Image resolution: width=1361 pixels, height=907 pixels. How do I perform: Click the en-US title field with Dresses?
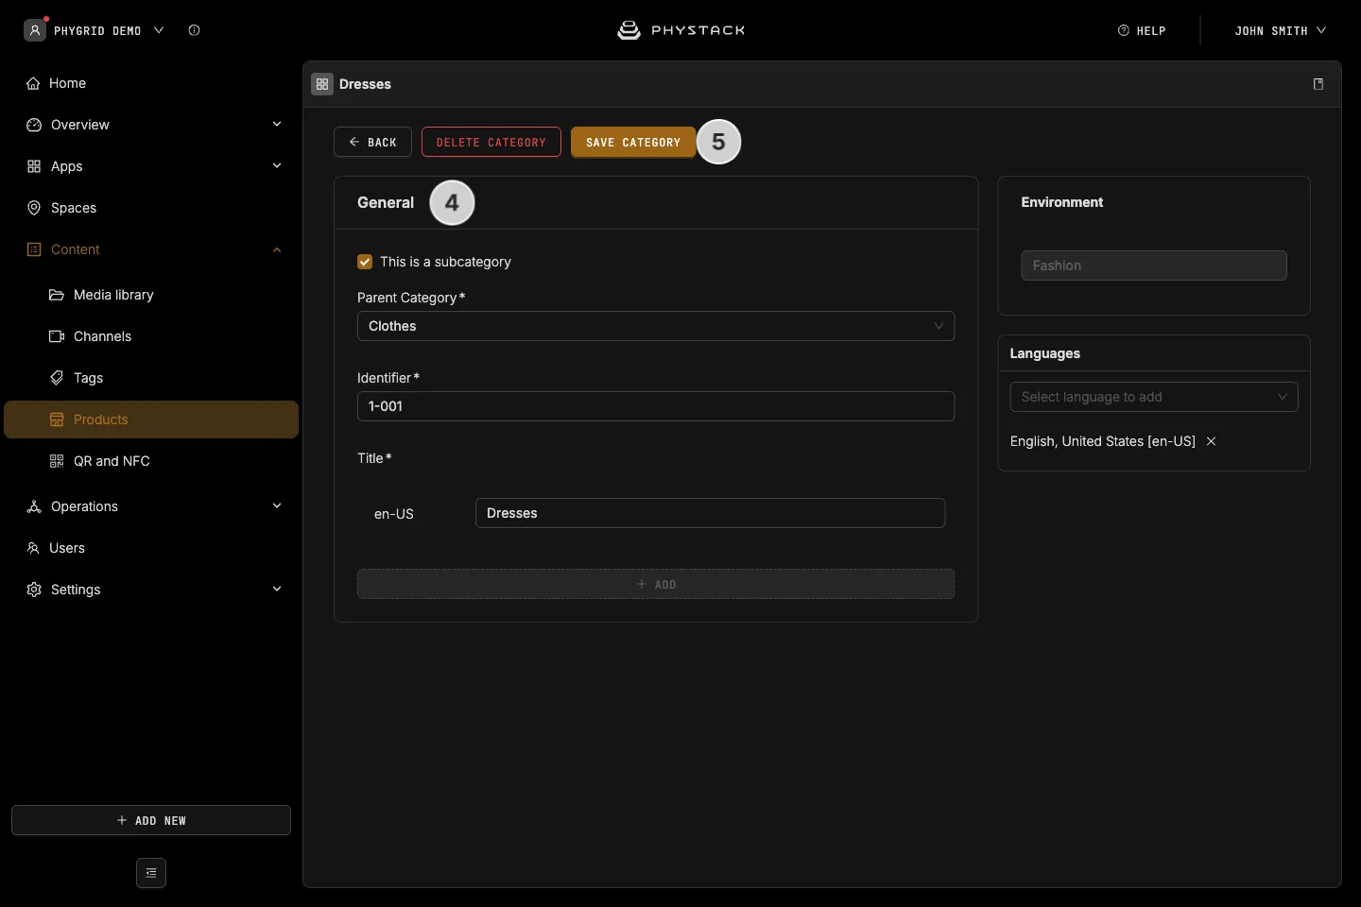click(710, 513)
